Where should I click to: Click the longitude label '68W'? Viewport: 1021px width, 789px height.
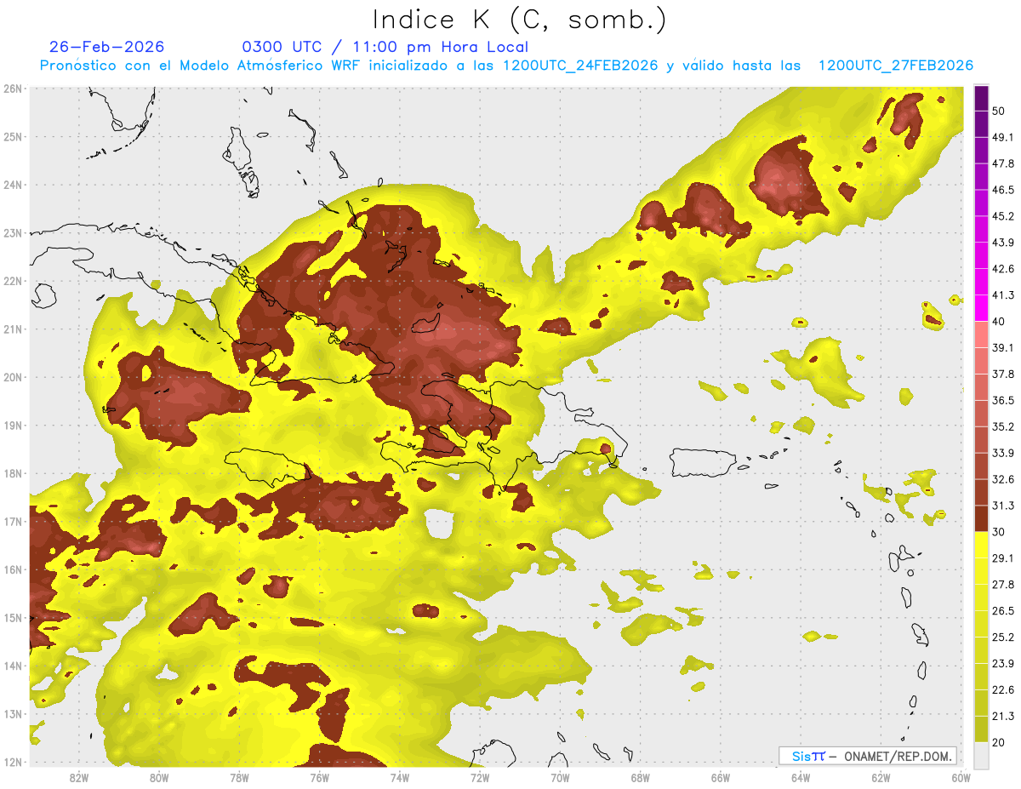(640, 777)
